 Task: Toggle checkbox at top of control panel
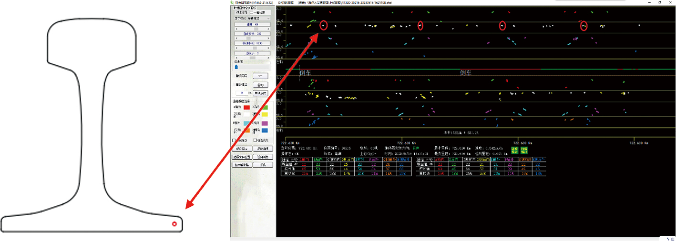[252, 12]
